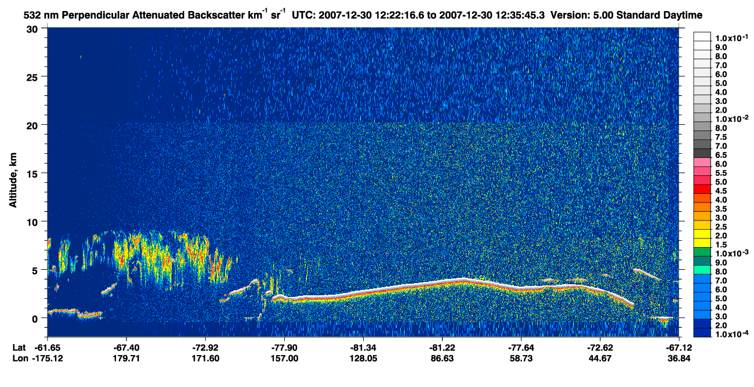
Task: Click the longitude value -175.12
Action: (x=47, y=359)
